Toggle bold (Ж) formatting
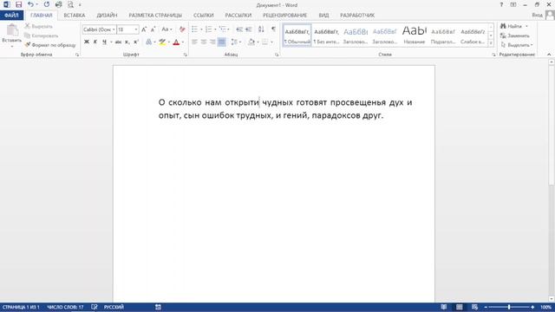Screen dimensions: 555x312 pyautogui.click(x=87, y=42)
